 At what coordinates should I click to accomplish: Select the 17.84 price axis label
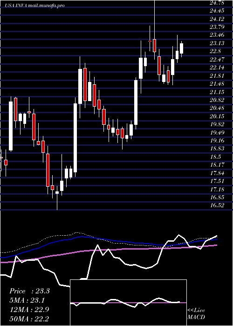coord(217,173)
